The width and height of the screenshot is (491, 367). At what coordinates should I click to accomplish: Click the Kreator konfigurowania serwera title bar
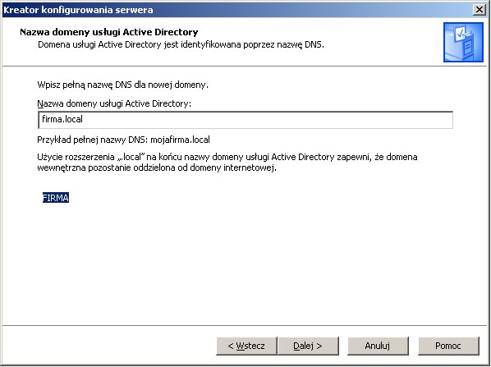(238, 10)
